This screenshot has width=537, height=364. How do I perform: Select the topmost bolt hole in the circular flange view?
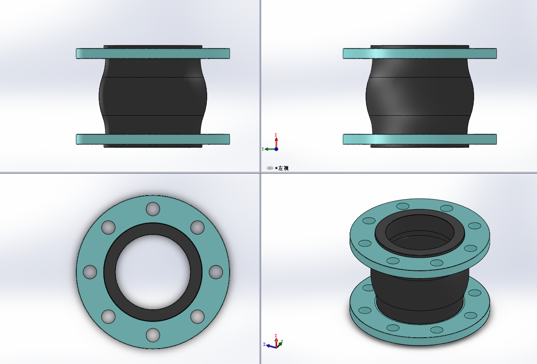153,209
